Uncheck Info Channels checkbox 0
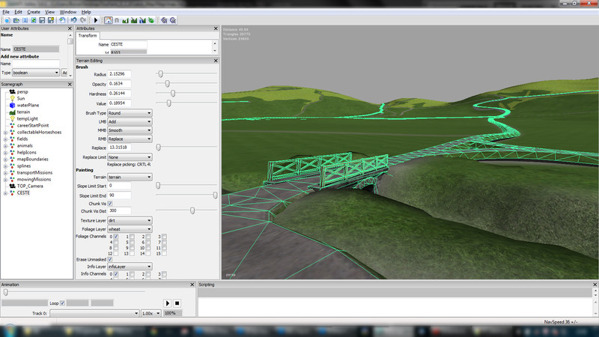 tap(116, 274)
